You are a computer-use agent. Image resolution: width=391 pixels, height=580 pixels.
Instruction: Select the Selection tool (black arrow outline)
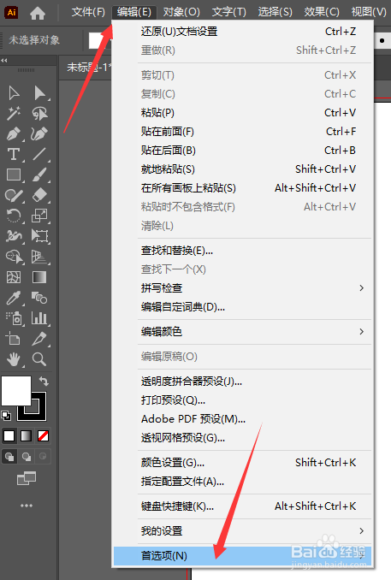click(x=14, y=93)
